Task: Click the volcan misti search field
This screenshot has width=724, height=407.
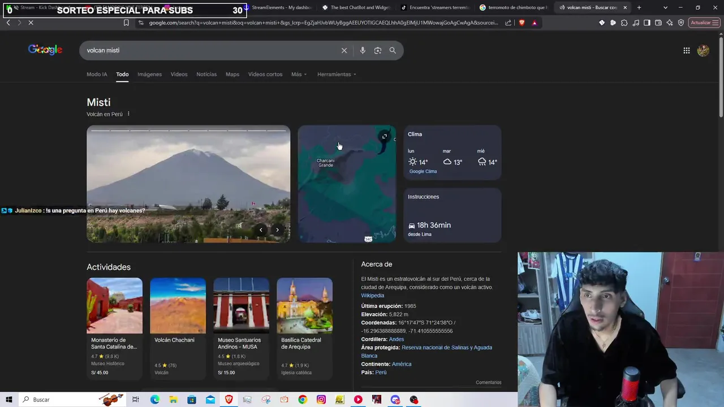Action: click(209, 50)
